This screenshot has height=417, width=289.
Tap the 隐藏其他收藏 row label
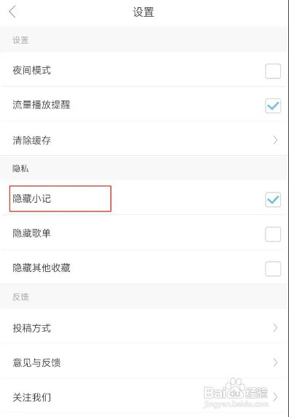[x=41, y=268]
